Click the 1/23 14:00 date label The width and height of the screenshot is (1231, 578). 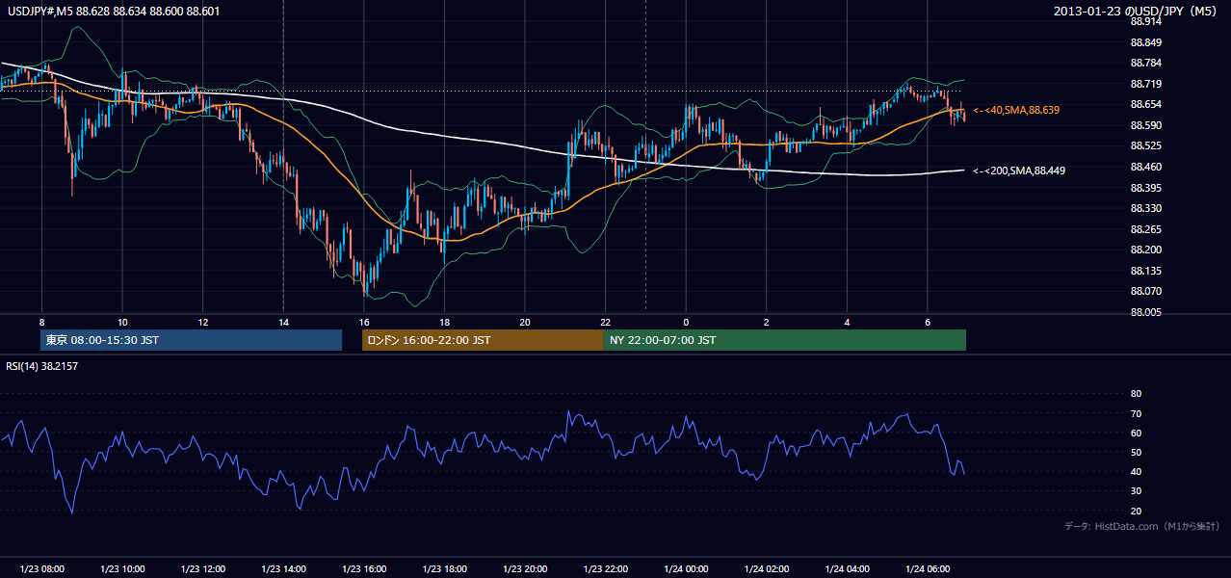coord(283,569)
